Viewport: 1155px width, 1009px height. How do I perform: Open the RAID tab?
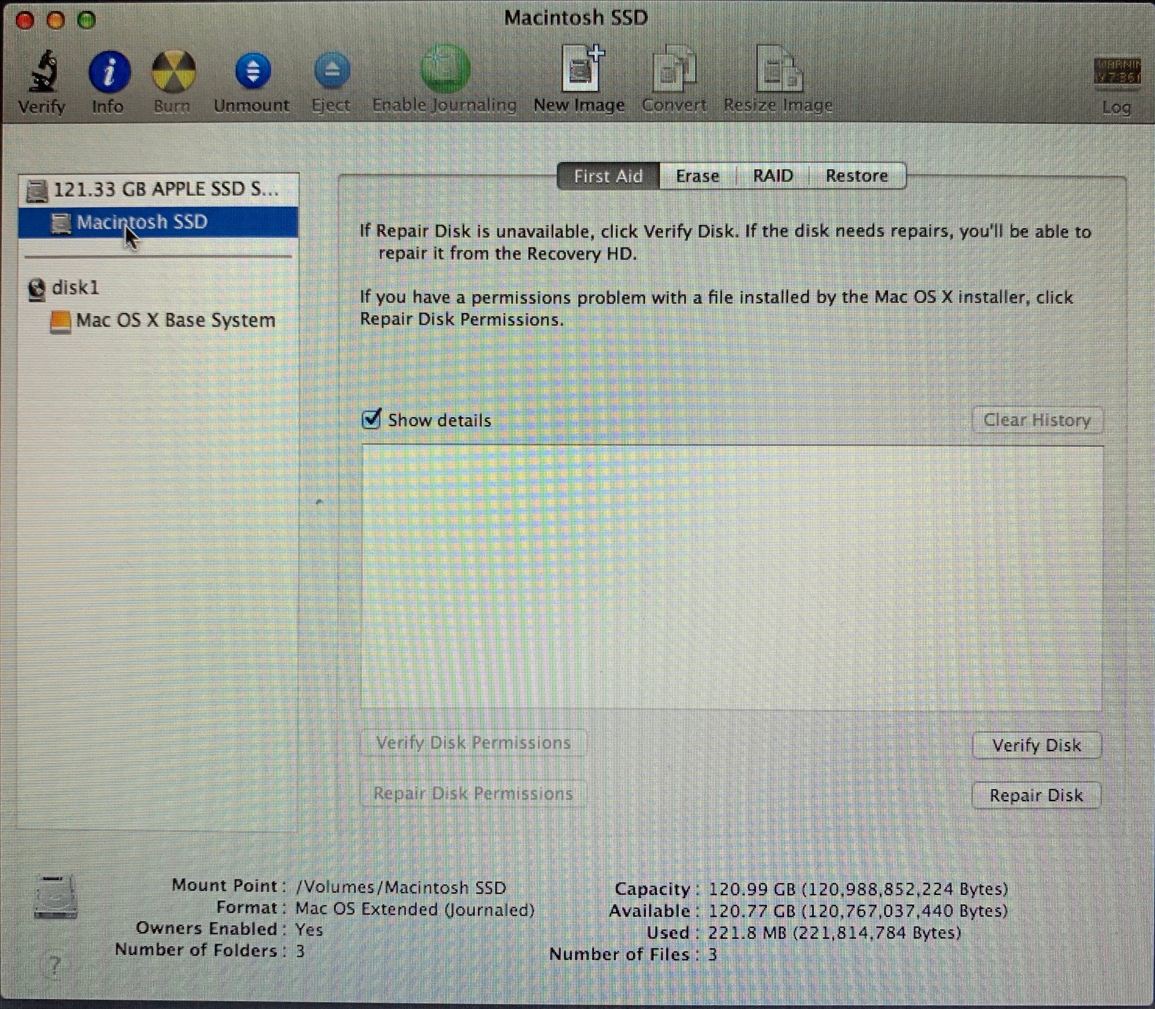[772, 176]
